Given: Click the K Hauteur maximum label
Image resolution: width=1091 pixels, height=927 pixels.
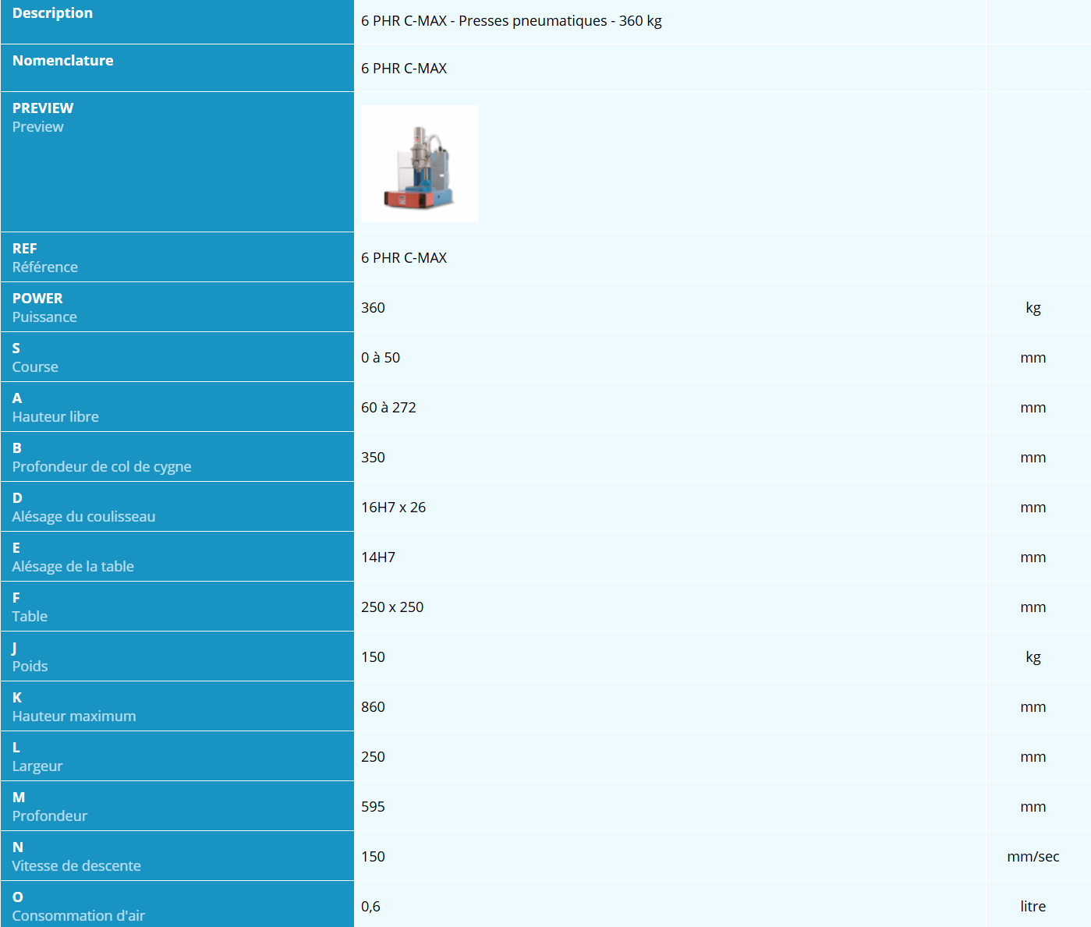Looking at the screenshot, I should pyautogui.click(x=74, y=706).
